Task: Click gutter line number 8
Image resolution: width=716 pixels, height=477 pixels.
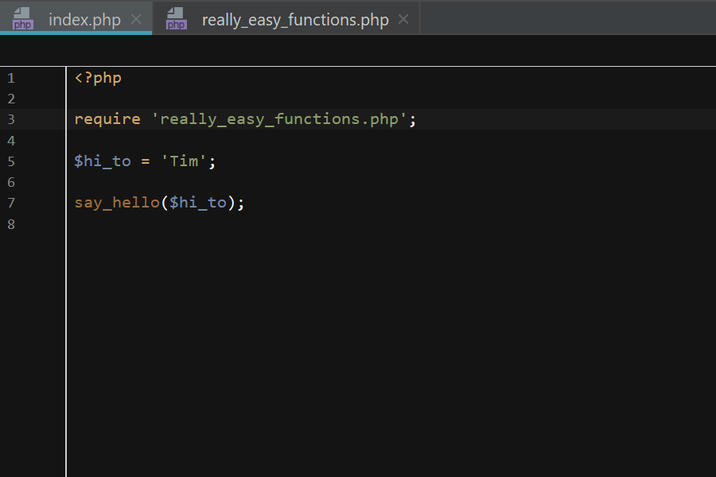Action: (x=11, y=224)
